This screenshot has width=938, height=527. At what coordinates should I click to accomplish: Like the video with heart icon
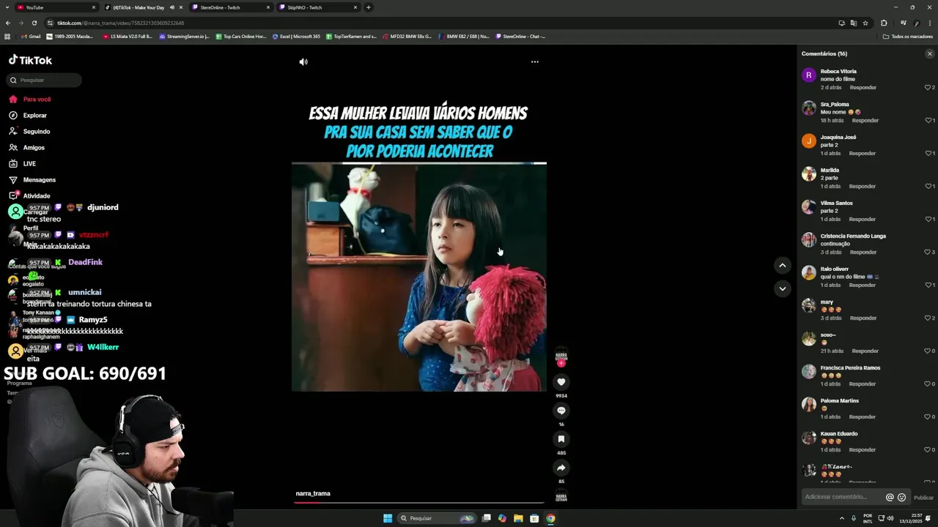point(561,382)
